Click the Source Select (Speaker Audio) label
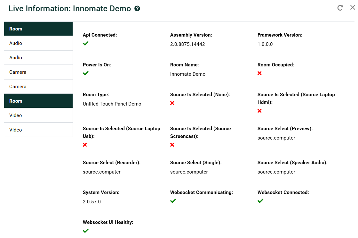The height and width of the screenshot is (238, 358). tap(292, 163)
